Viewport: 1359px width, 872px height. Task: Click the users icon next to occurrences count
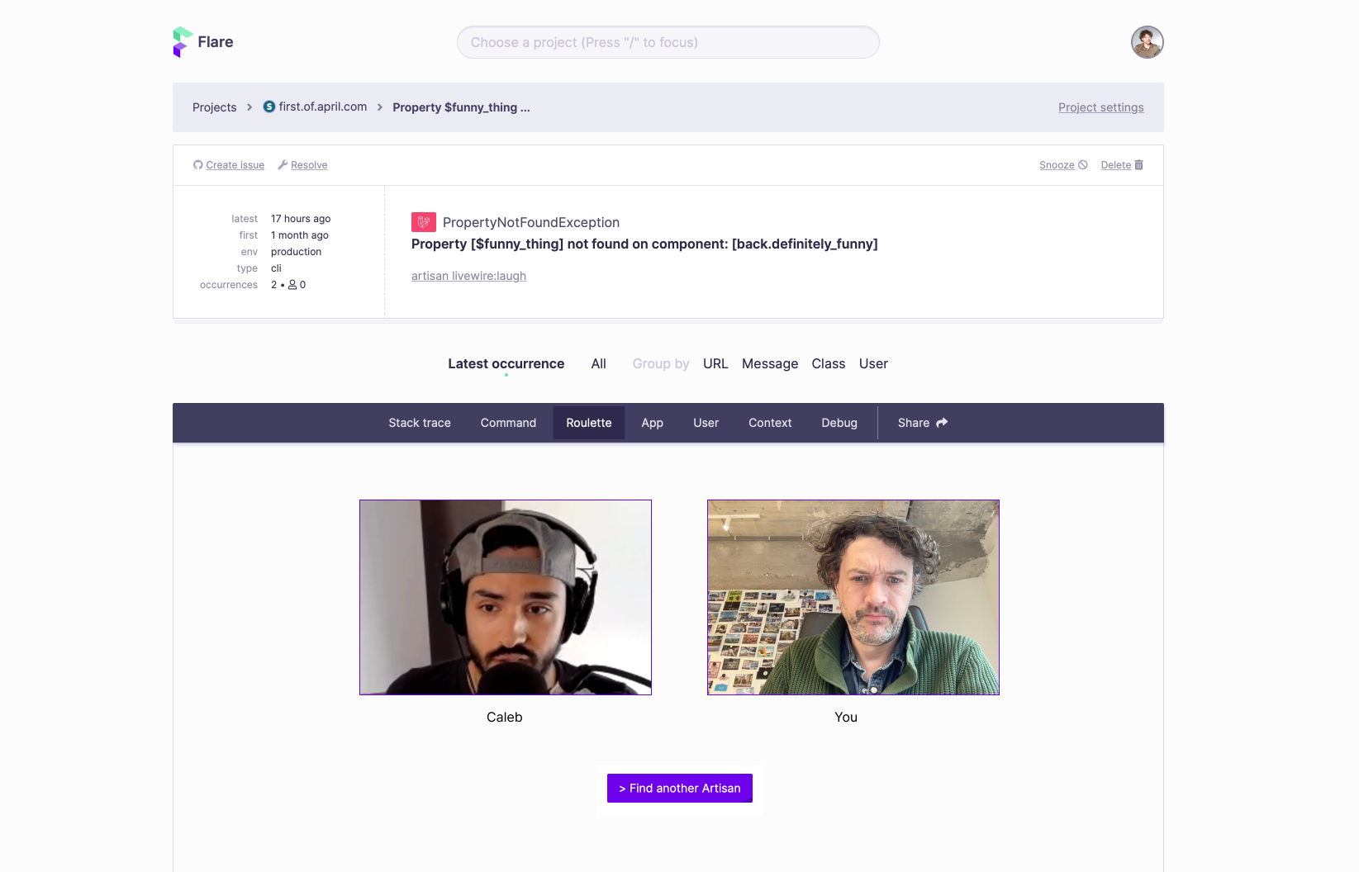tap(292, 285)
